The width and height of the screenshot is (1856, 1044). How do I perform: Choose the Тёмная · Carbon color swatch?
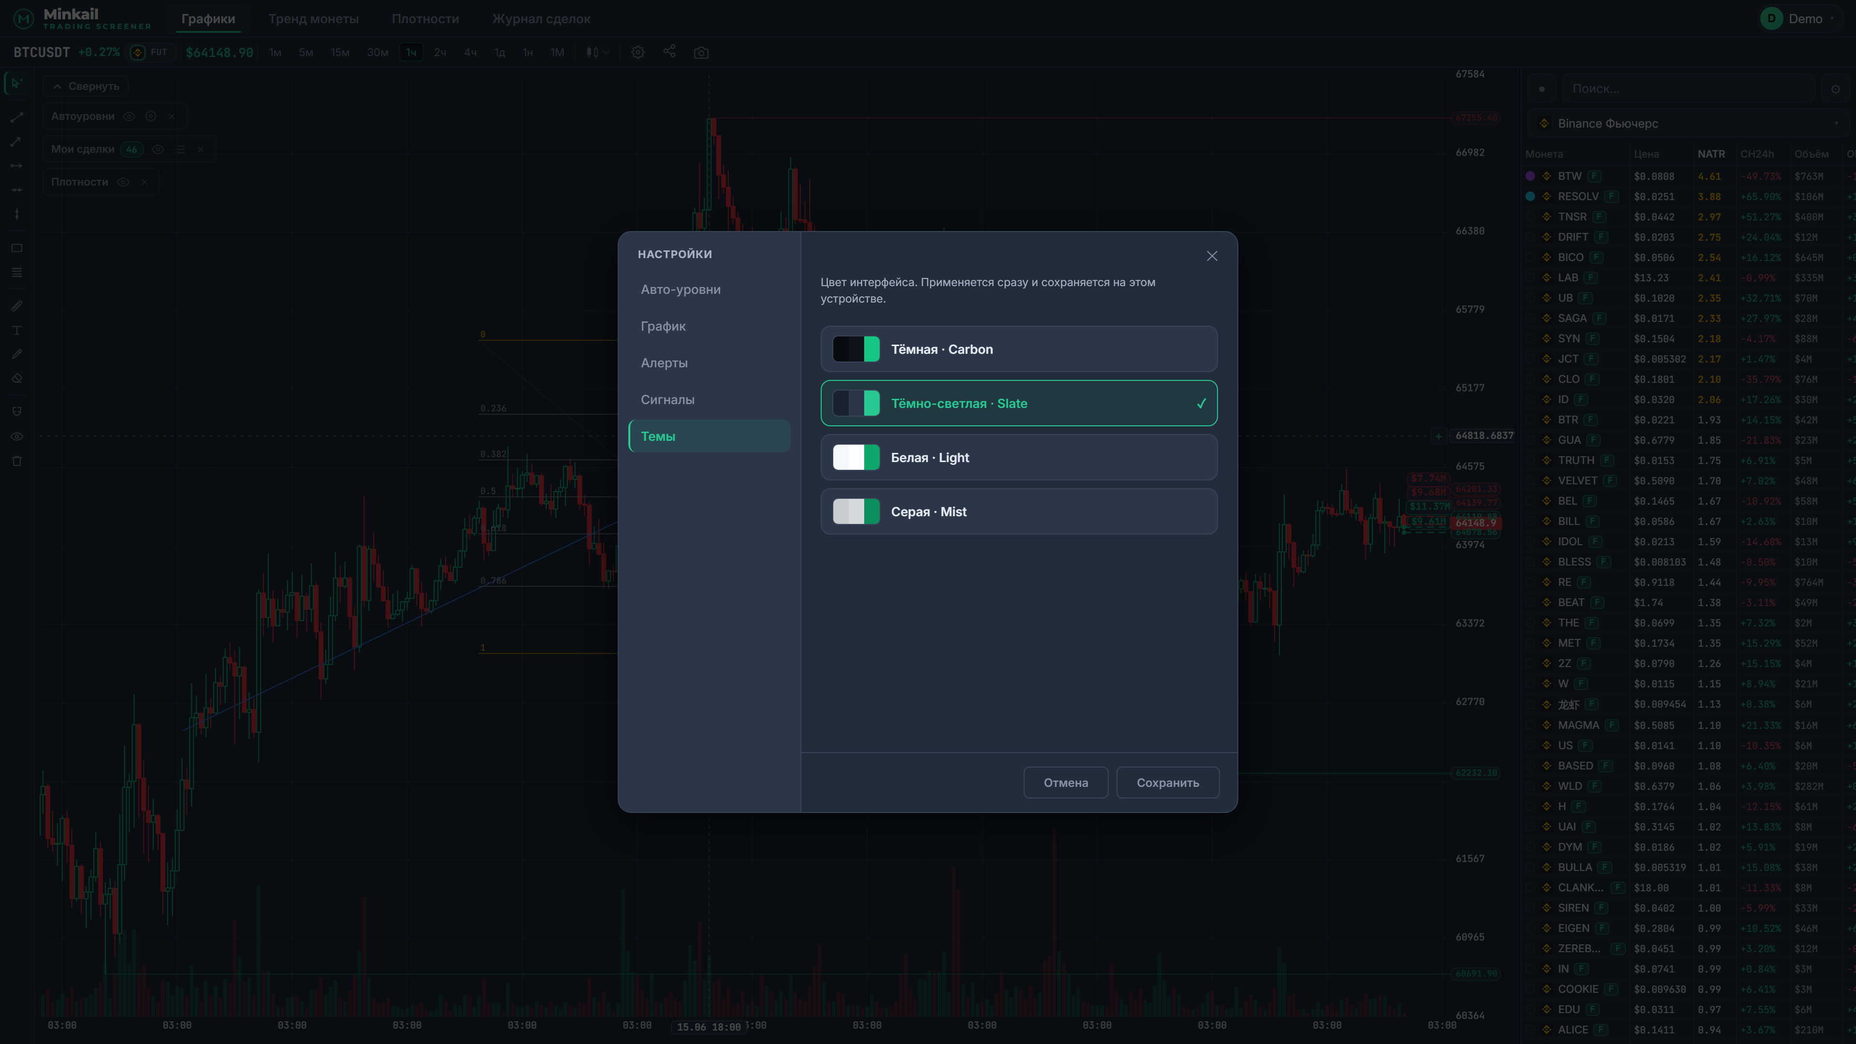coord(856,349)
